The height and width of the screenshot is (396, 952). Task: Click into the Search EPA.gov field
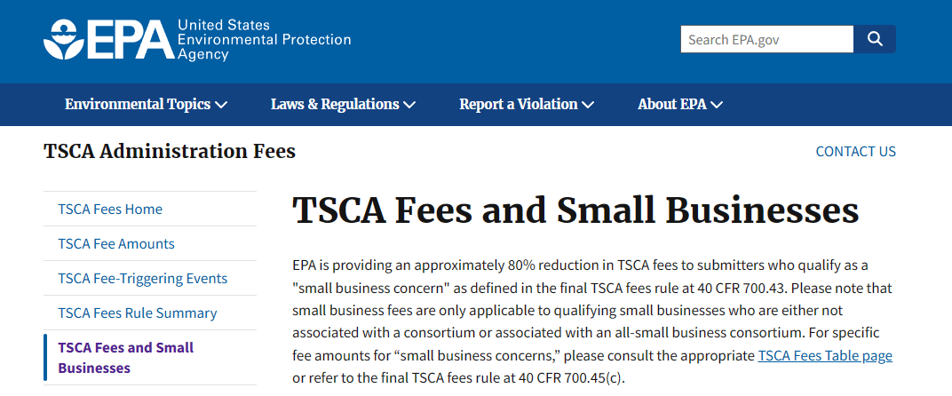click(766, 39)
